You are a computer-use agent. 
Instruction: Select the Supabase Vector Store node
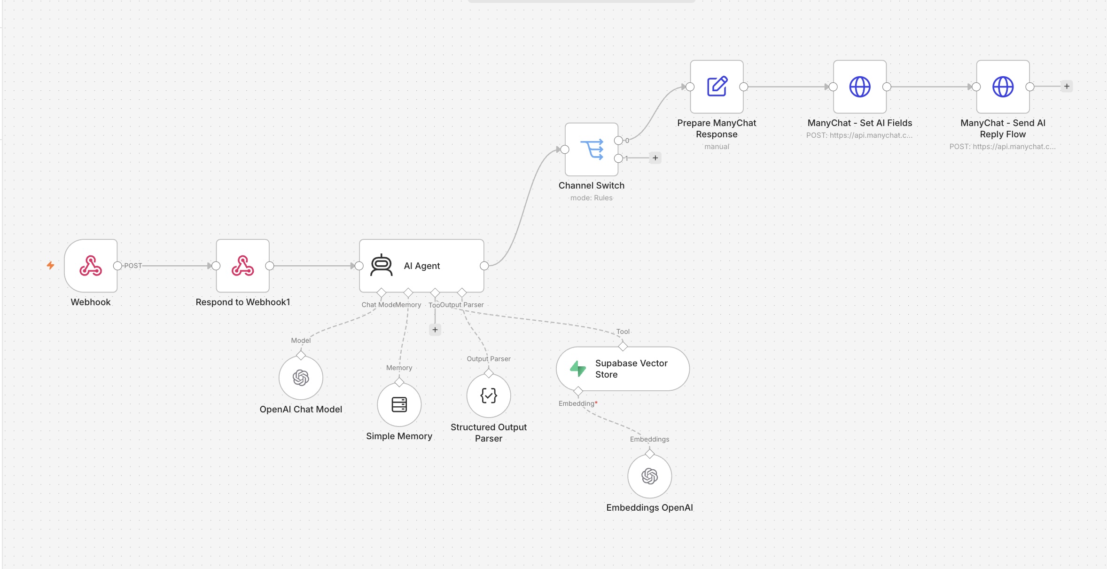(x=623, y=369)
